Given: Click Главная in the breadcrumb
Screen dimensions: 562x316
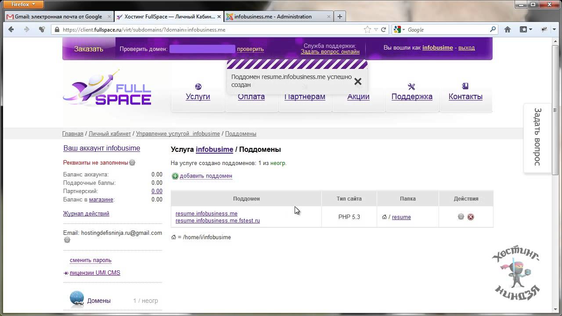Looking at the screenshot, I should [x=73, y=133].
